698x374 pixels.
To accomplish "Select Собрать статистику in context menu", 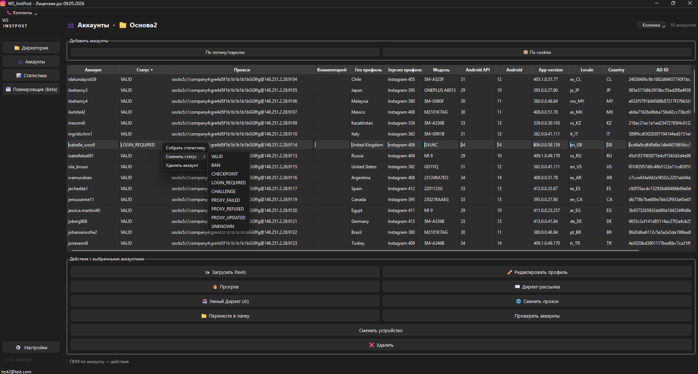I will [185, 148].
